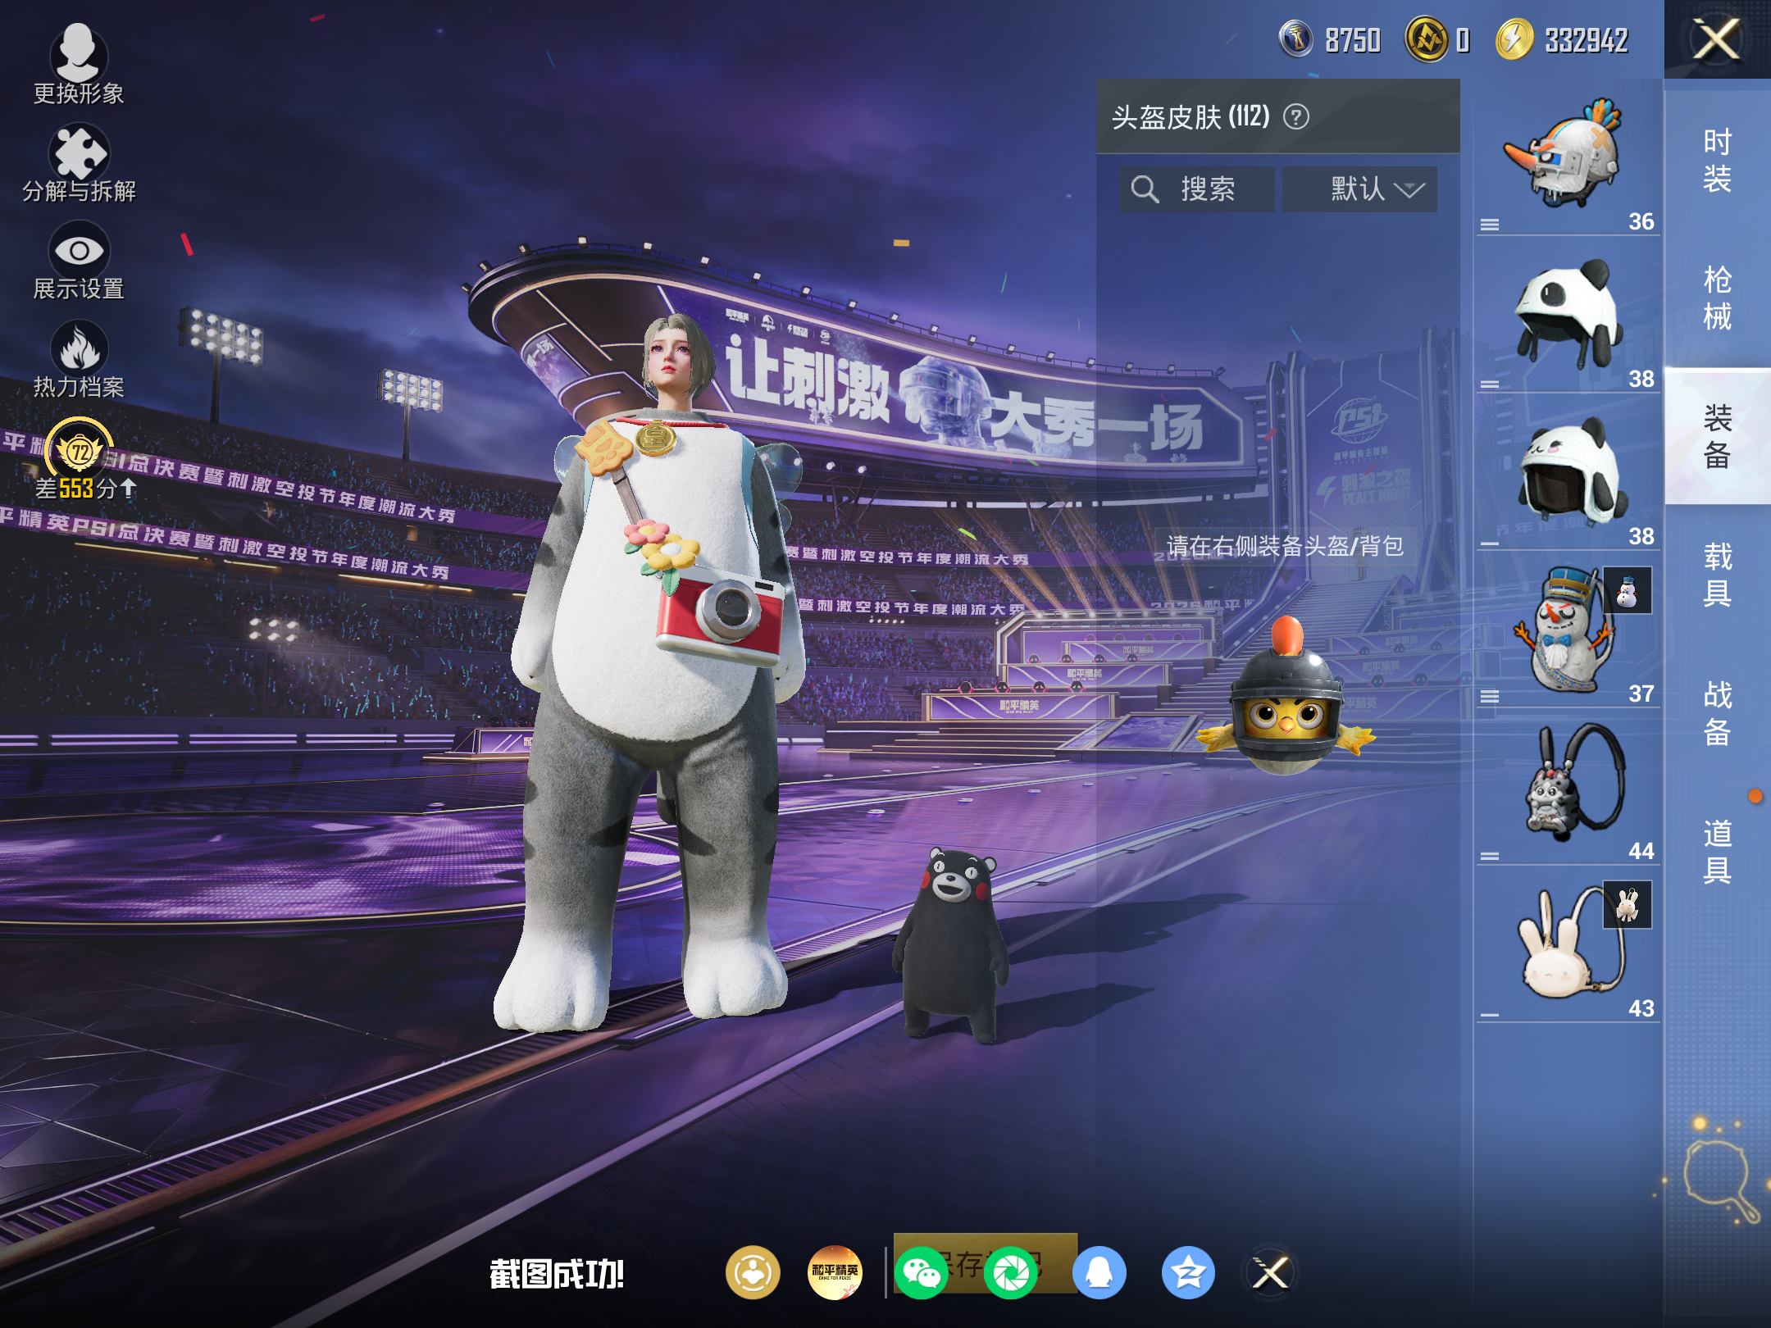Screen dimensions: 1771x1328
Task: Select the snowman backpack numbered 37
Action: (x=1568, y=630)
